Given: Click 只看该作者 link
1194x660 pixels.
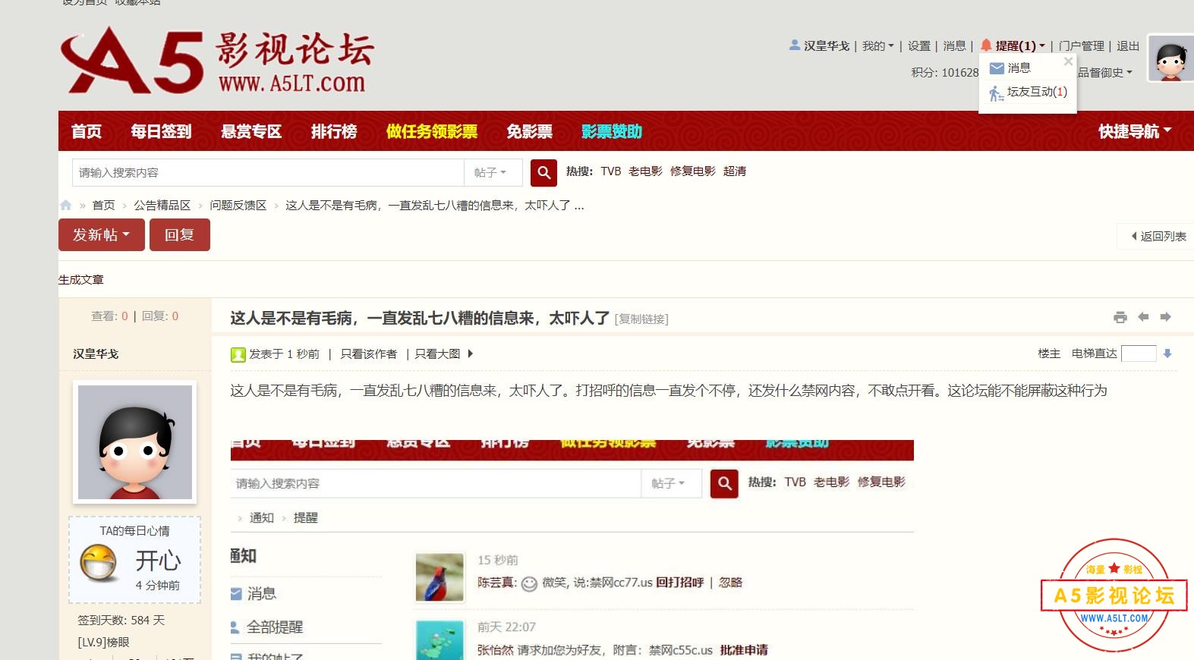Looking at the screenshot, I should (x=369, y=354).
